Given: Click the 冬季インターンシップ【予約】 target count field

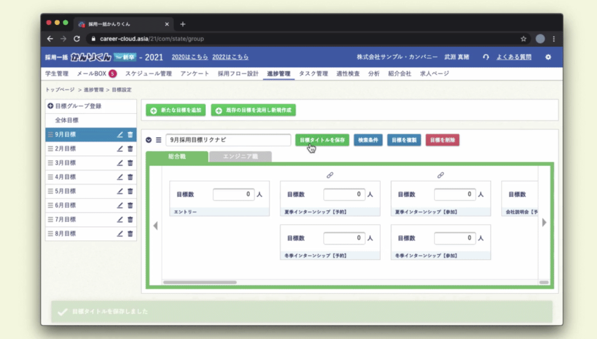Looking at the screenshot, I should (x=344, y=238).
